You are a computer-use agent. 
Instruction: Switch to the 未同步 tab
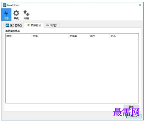point(52,25)
